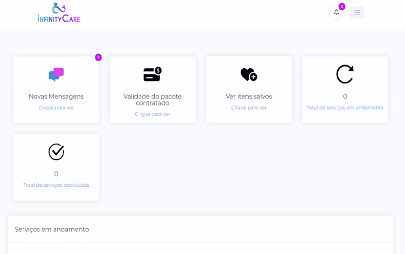Select 'Validade do pacote contratado' heading

152,99
